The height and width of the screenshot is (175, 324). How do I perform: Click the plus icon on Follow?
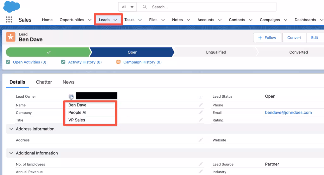(x=260, y=38)
